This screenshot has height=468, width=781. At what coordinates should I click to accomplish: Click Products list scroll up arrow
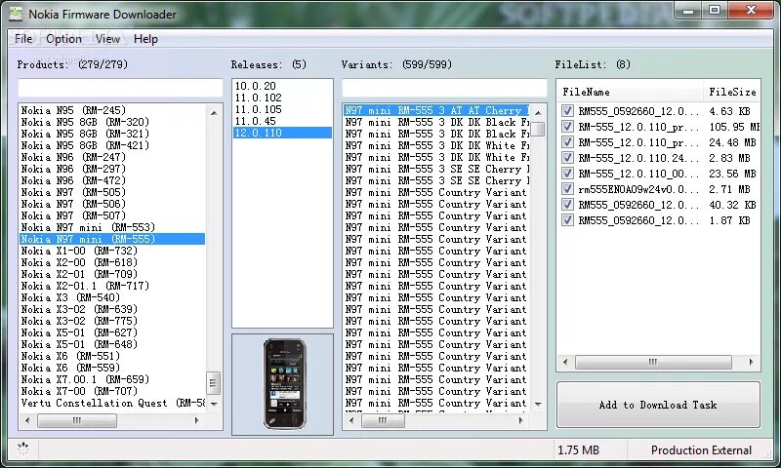click(x=214, y=113)
